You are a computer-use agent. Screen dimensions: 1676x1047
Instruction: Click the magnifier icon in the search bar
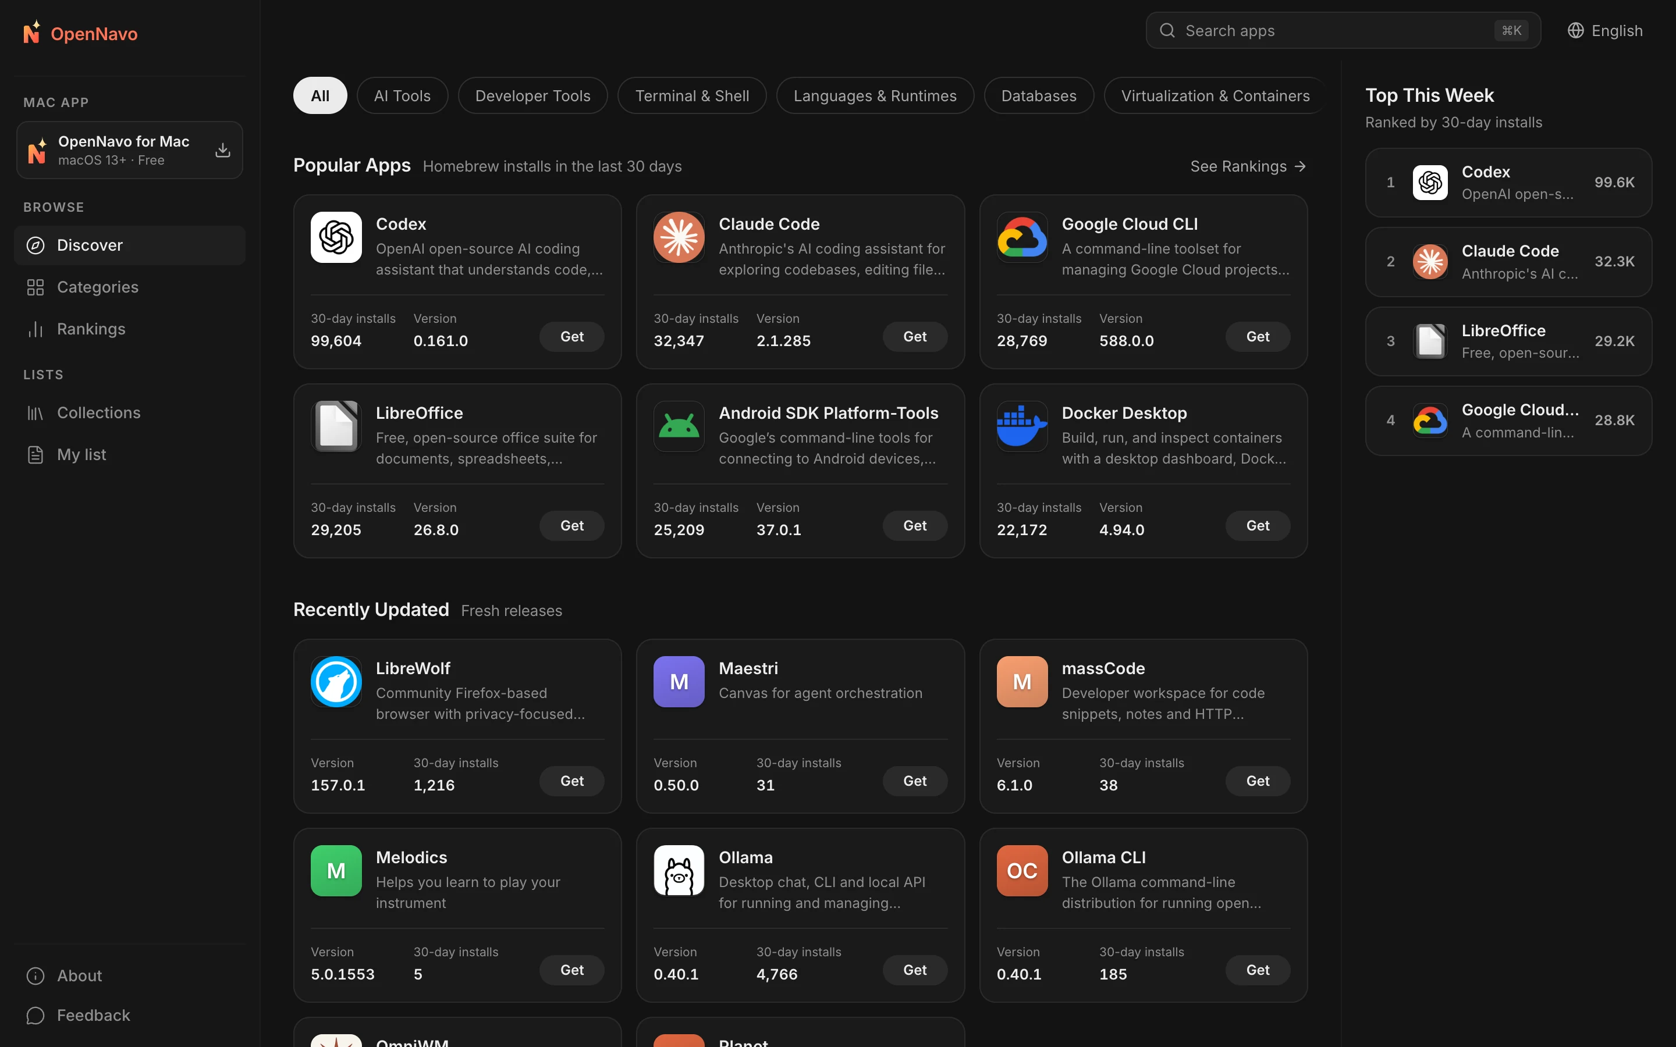coord(1167,30)
